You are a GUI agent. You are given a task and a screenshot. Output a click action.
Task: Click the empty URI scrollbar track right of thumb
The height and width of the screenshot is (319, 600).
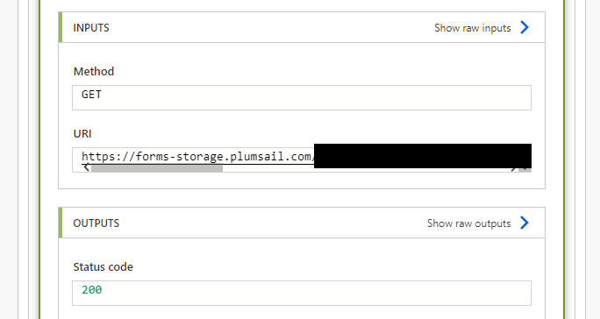tap(366, 169)
